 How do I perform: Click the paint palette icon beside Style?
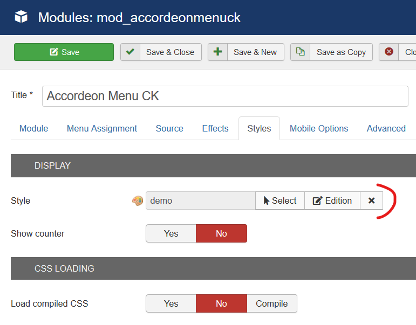tap(138, 200)
